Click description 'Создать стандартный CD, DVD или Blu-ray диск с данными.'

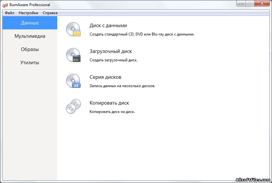[142, 34]
